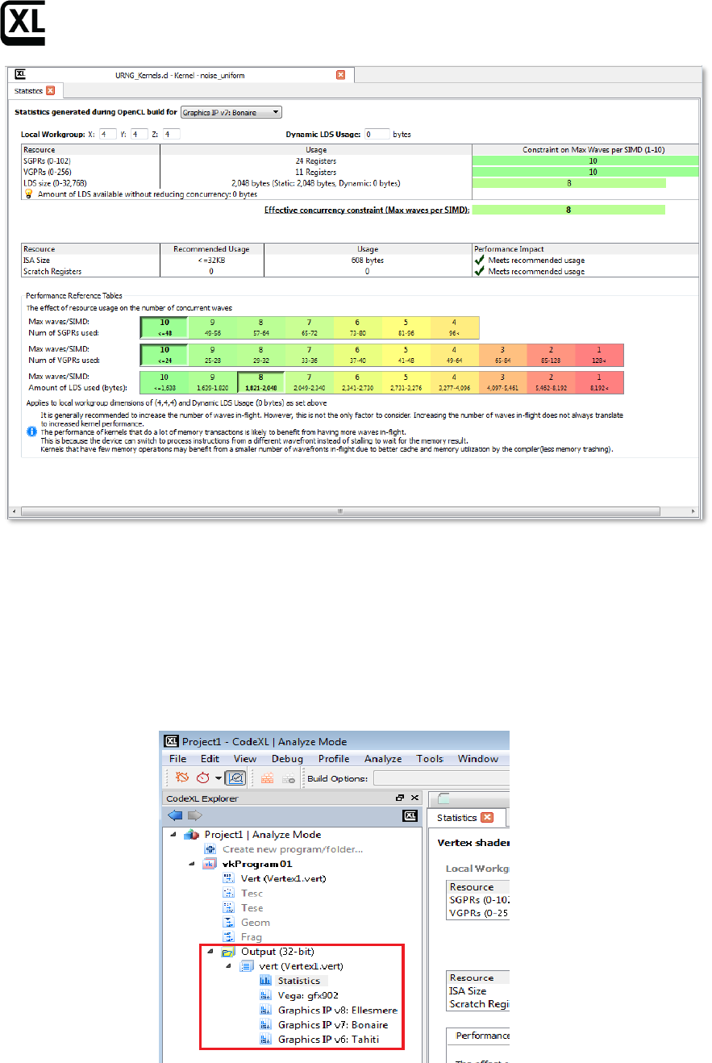The height and width of the screenshot is (1063, 712).
Task: Undock the CodeXL Explorer panel
Action: click(400, 798)
